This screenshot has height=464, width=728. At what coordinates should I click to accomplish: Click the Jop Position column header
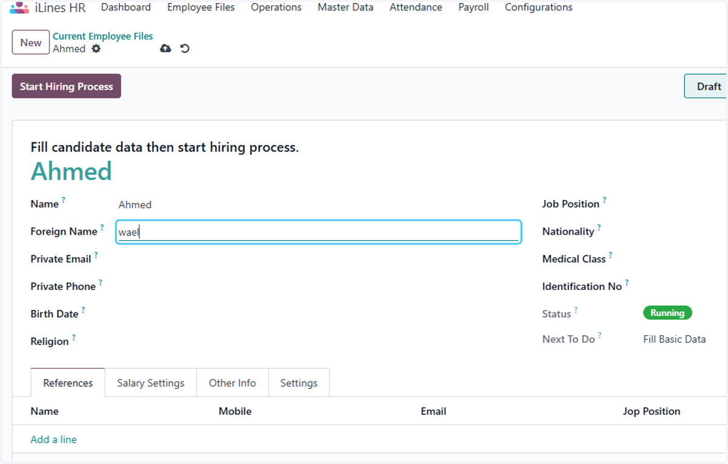(652, 411)
